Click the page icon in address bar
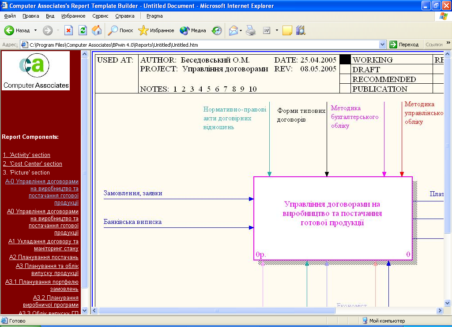Viewport: 452px width, 327px height. 25,45
